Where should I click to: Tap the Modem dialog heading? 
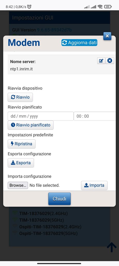24,43
